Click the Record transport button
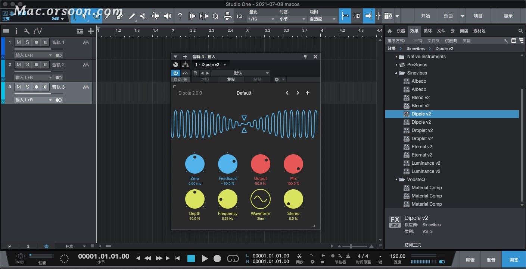 pyautogui.click(x=217, y=258)
